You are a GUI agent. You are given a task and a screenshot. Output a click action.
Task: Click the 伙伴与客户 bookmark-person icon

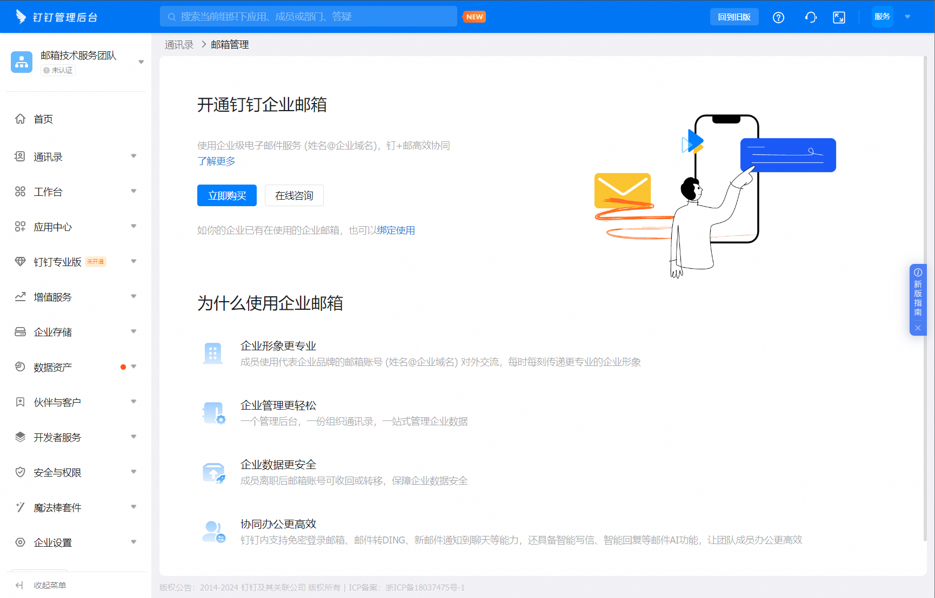[x=20, y=402]
